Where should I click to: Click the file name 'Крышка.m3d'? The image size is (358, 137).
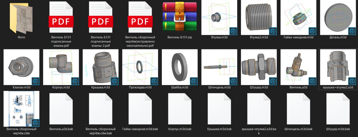pos(101,87)
